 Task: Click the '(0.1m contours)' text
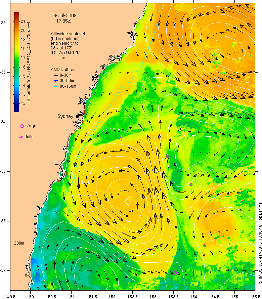(65, 39)
